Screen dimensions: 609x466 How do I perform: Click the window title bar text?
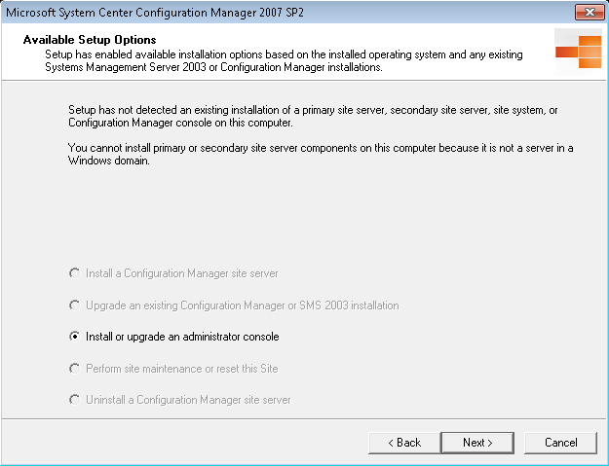(x=155, y=13)
